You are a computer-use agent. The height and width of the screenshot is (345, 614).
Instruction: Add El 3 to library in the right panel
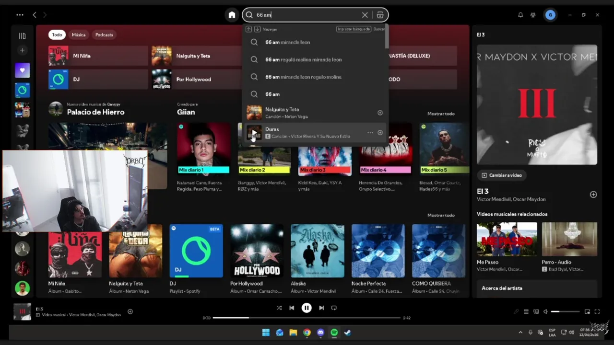click(593, 195)
